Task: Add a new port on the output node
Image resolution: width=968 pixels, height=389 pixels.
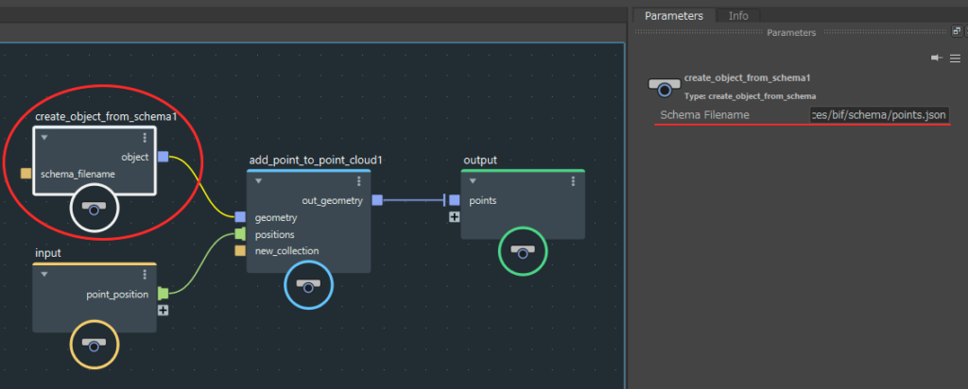Action: pyautogui.click(x=454, y=216)
